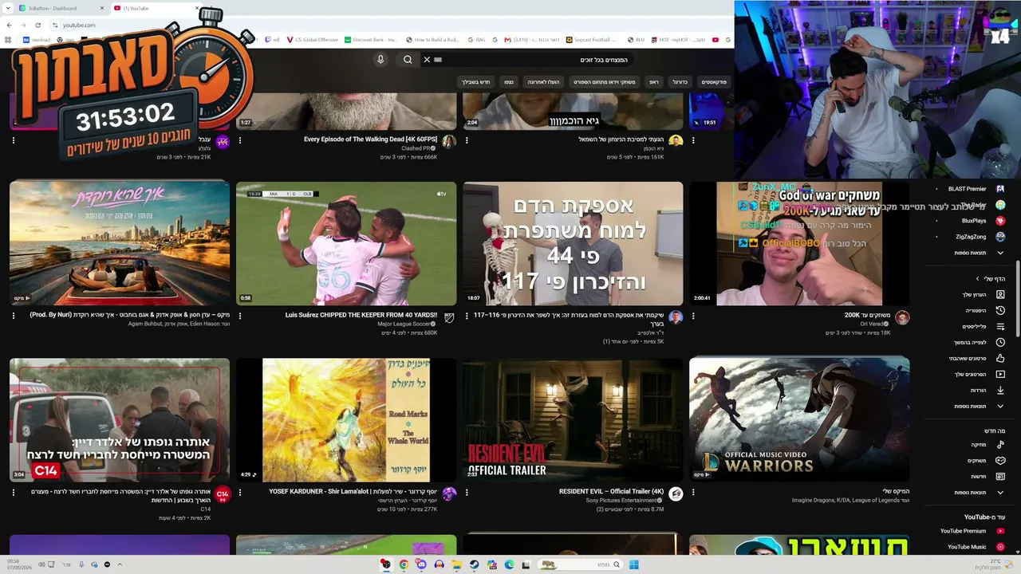The width and height of the screenshot is (1021, 574).
Task: Clear the YouTube search box text
Action: [x=427, y=60]
